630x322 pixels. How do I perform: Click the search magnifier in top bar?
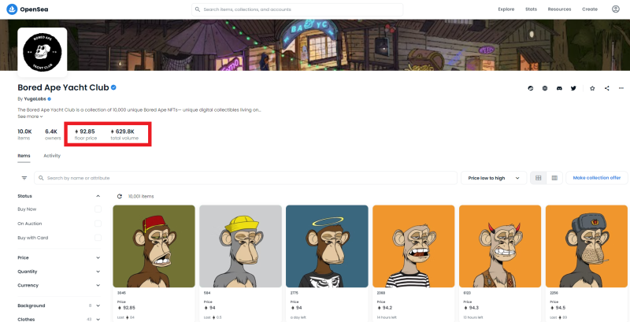click(198, 9)
